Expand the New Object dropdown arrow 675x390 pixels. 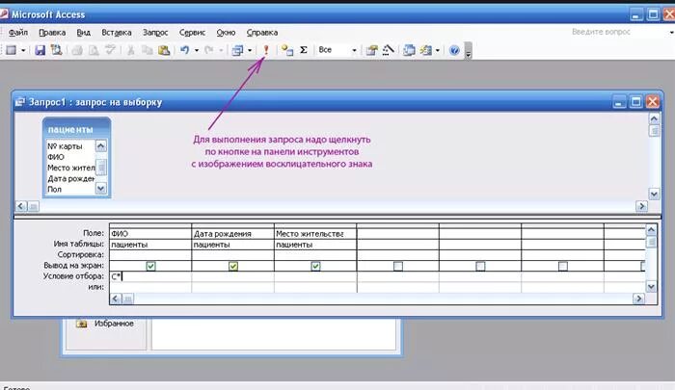(438, 50)
